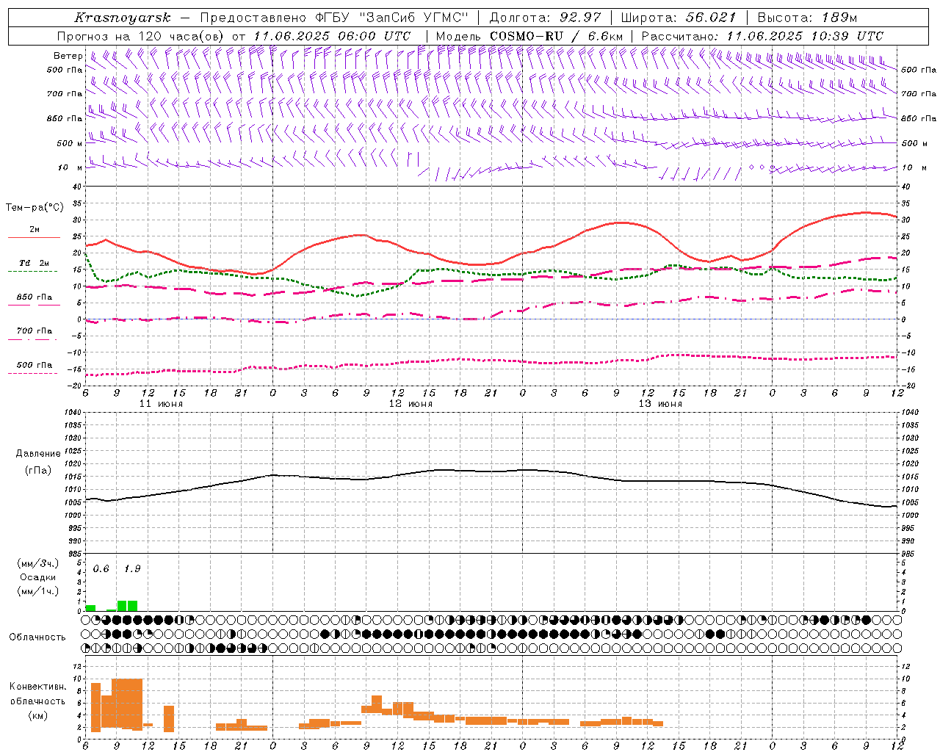Click the '11 июня' date label
This screenshot has width=940, height=752.
coord(161,404)
